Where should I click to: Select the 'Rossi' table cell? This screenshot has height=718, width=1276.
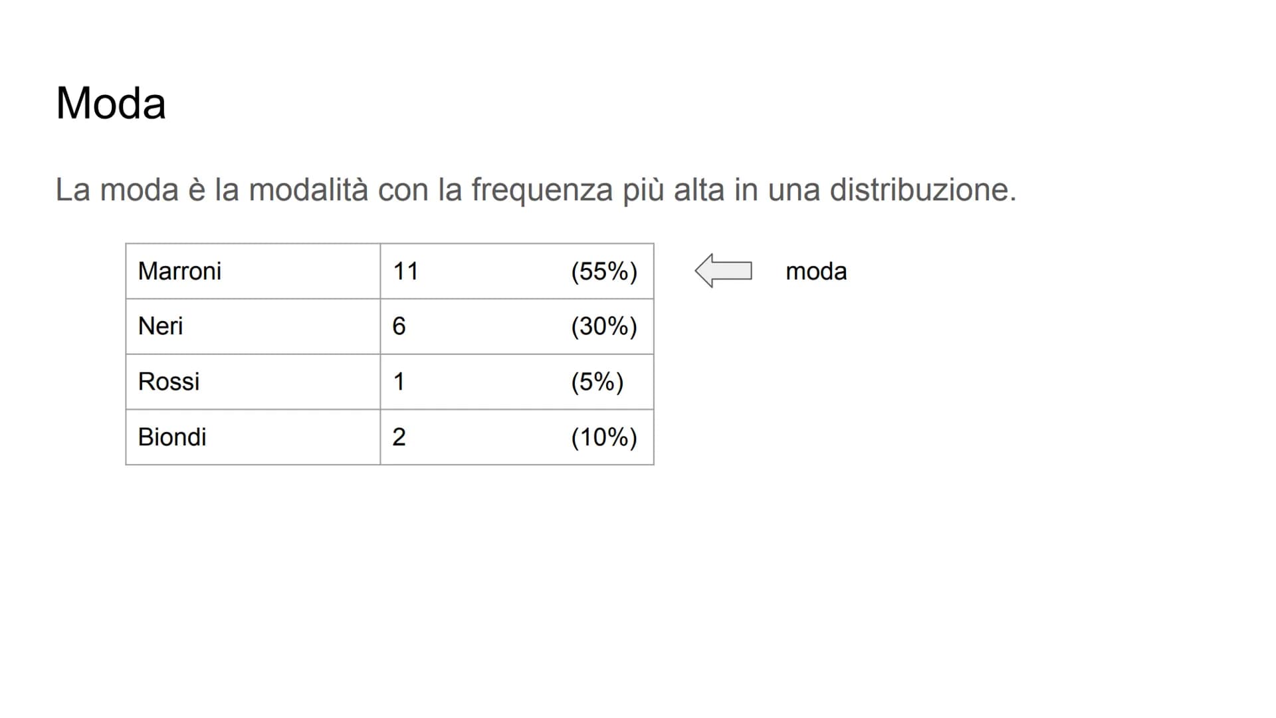pos(253,382)
